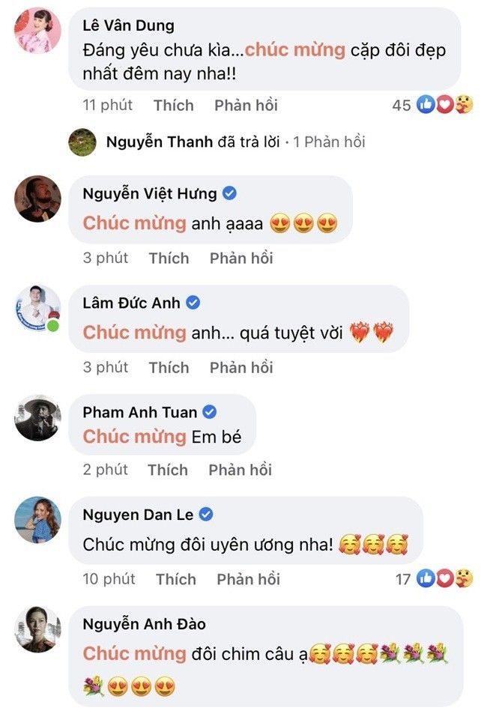Click verified badge next to Pham Anh Tuan
487x711 pixels.
(211, 412)
